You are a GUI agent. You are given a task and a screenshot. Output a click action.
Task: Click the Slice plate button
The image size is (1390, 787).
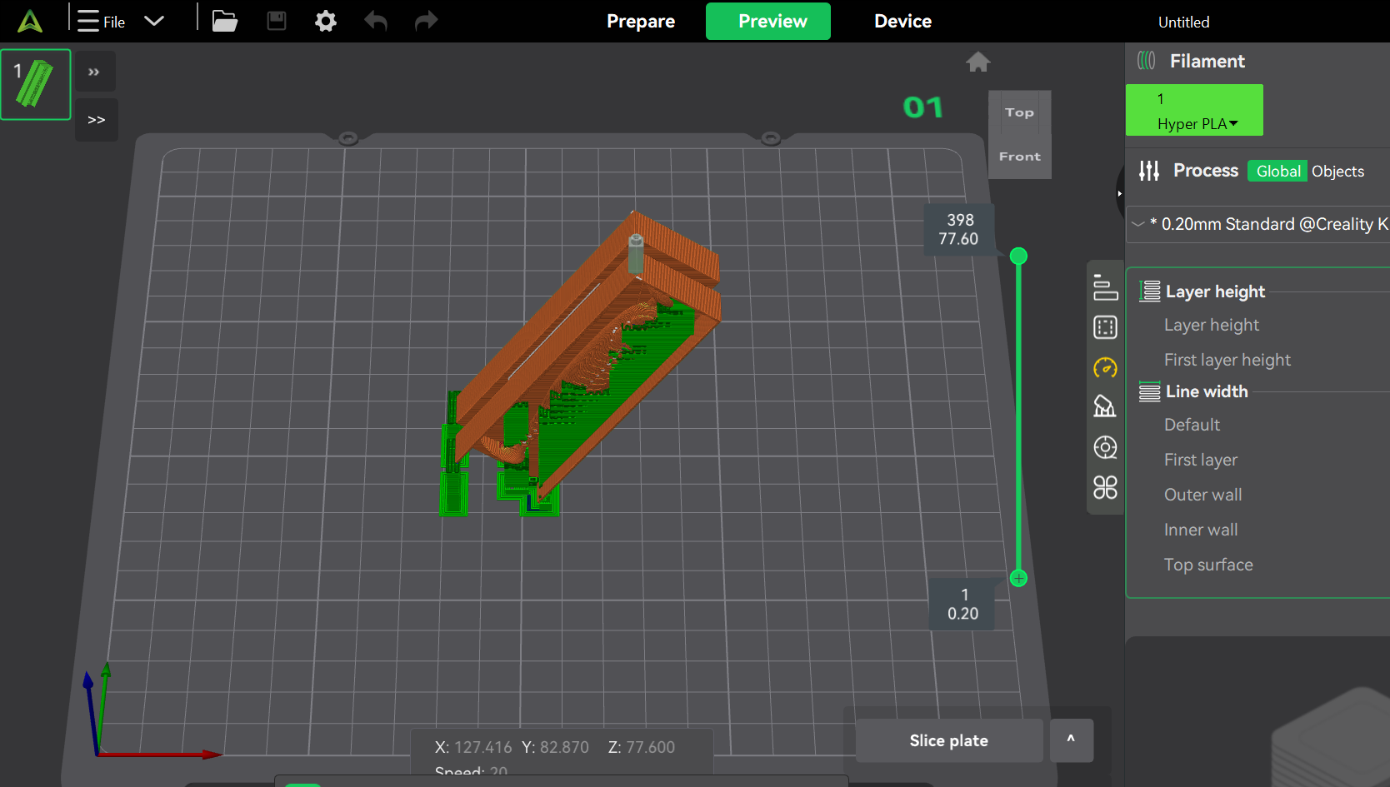coord(949,740)
